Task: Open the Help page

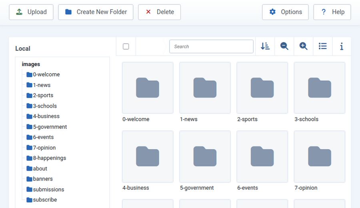Action: (332, 12)
